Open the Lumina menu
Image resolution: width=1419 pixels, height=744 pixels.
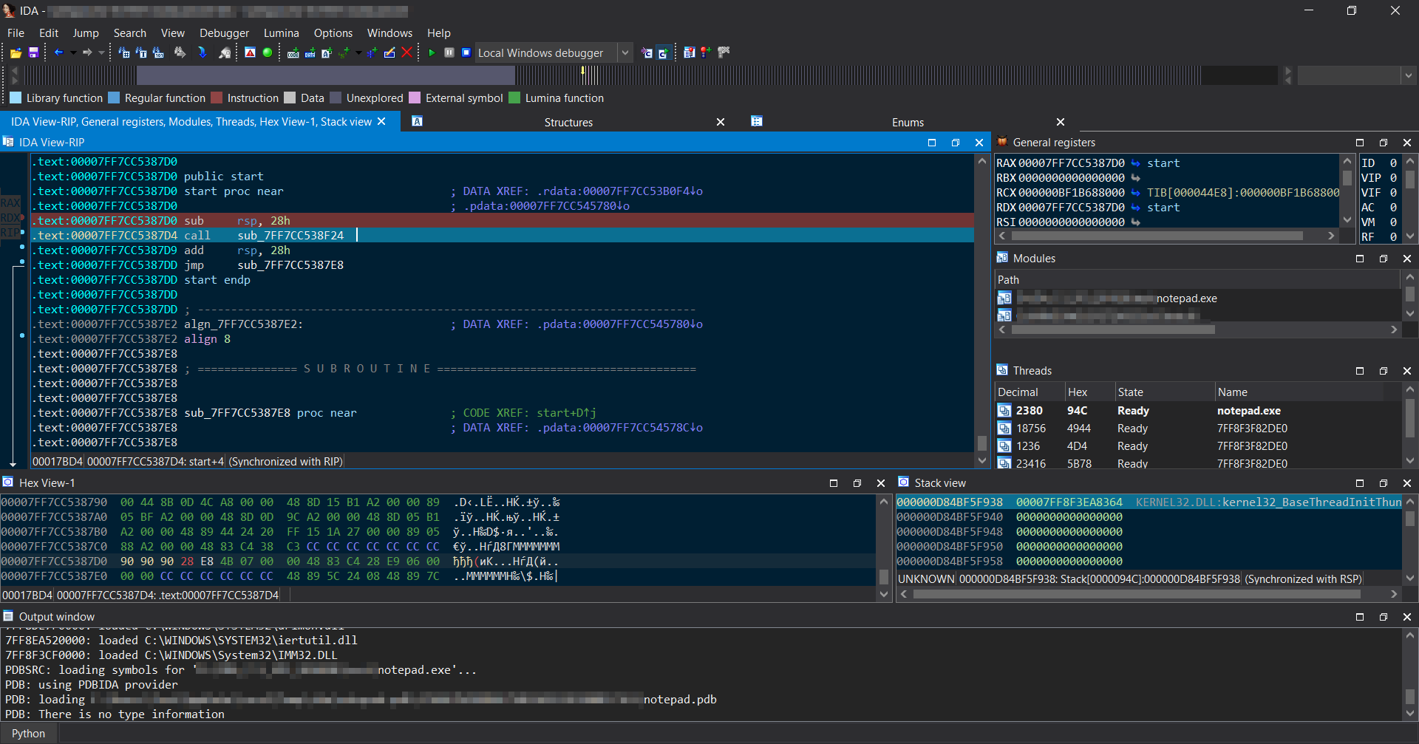click(x=281, y=33)
